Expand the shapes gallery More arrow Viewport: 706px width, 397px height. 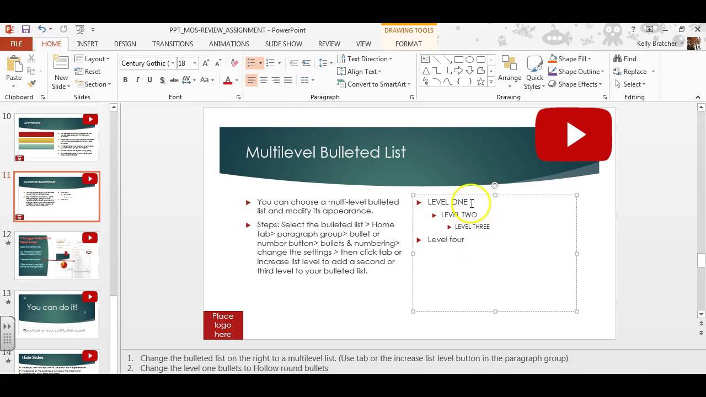(x=490, y=82)
